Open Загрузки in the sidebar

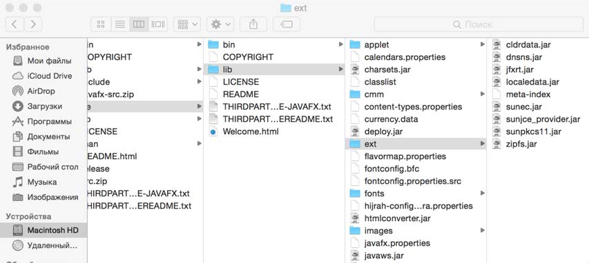(x=44, y=106)
